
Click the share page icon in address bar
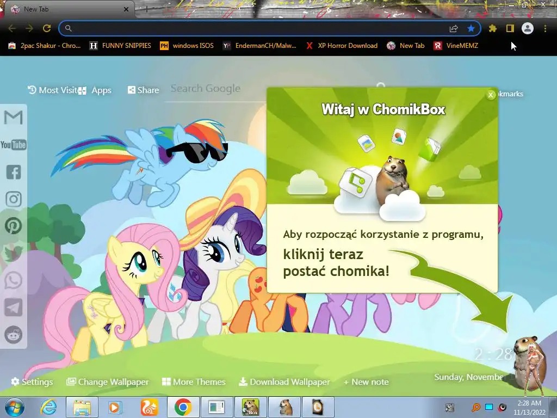click(x=454, y=28)
